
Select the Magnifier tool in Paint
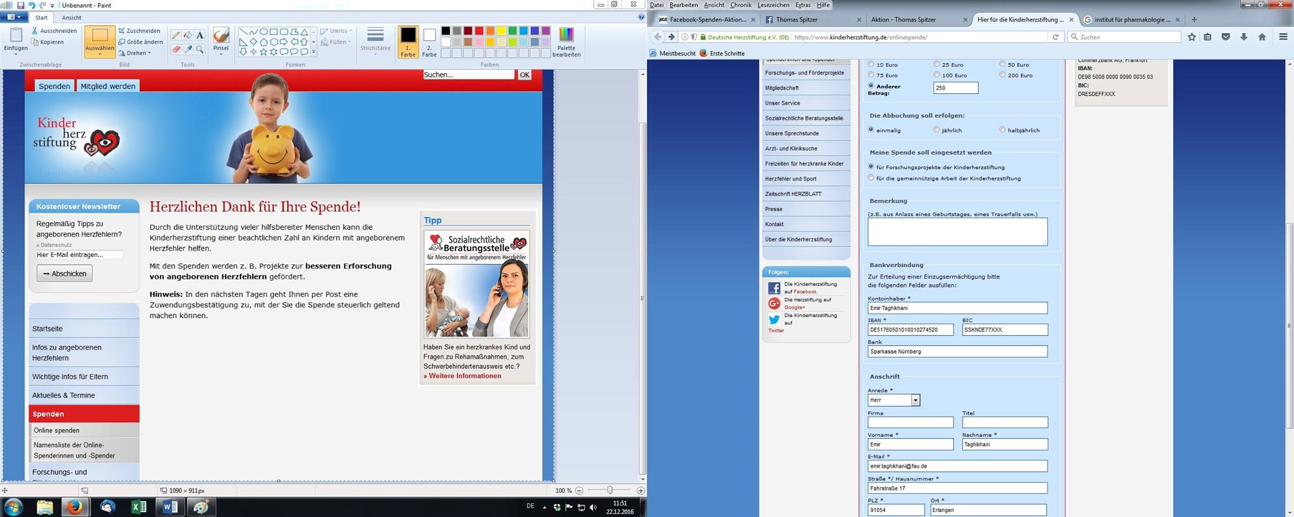200,49
